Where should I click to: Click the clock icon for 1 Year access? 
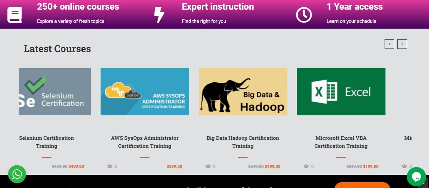click(304, 15)
